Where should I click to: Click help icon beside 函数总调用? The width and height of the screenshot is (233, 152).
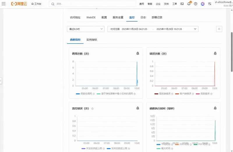(93, 94)
